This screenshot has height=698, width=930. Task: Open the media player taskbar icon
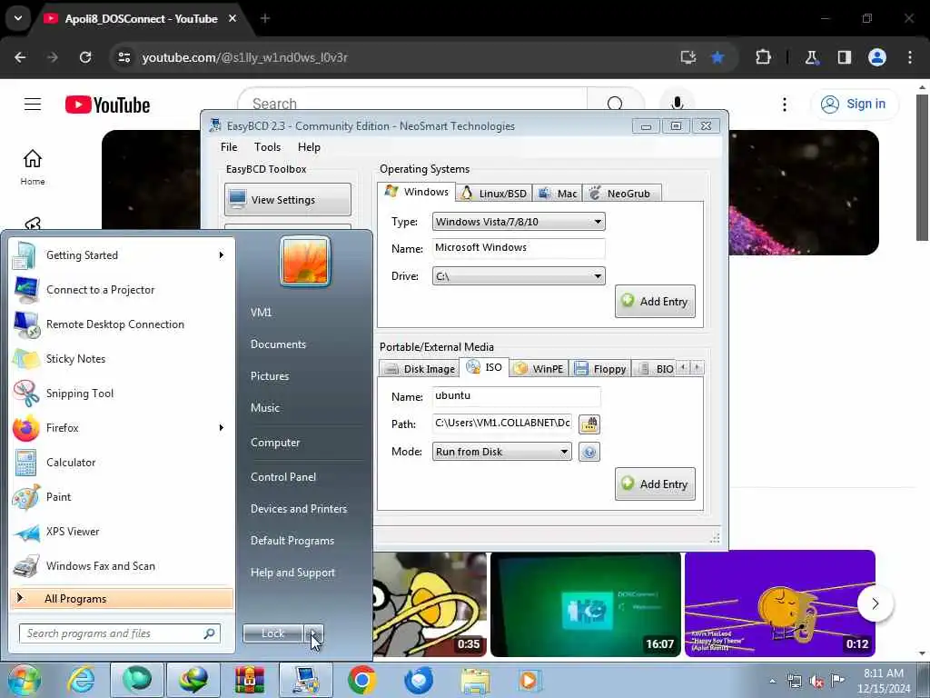click(x=529, y=680)
